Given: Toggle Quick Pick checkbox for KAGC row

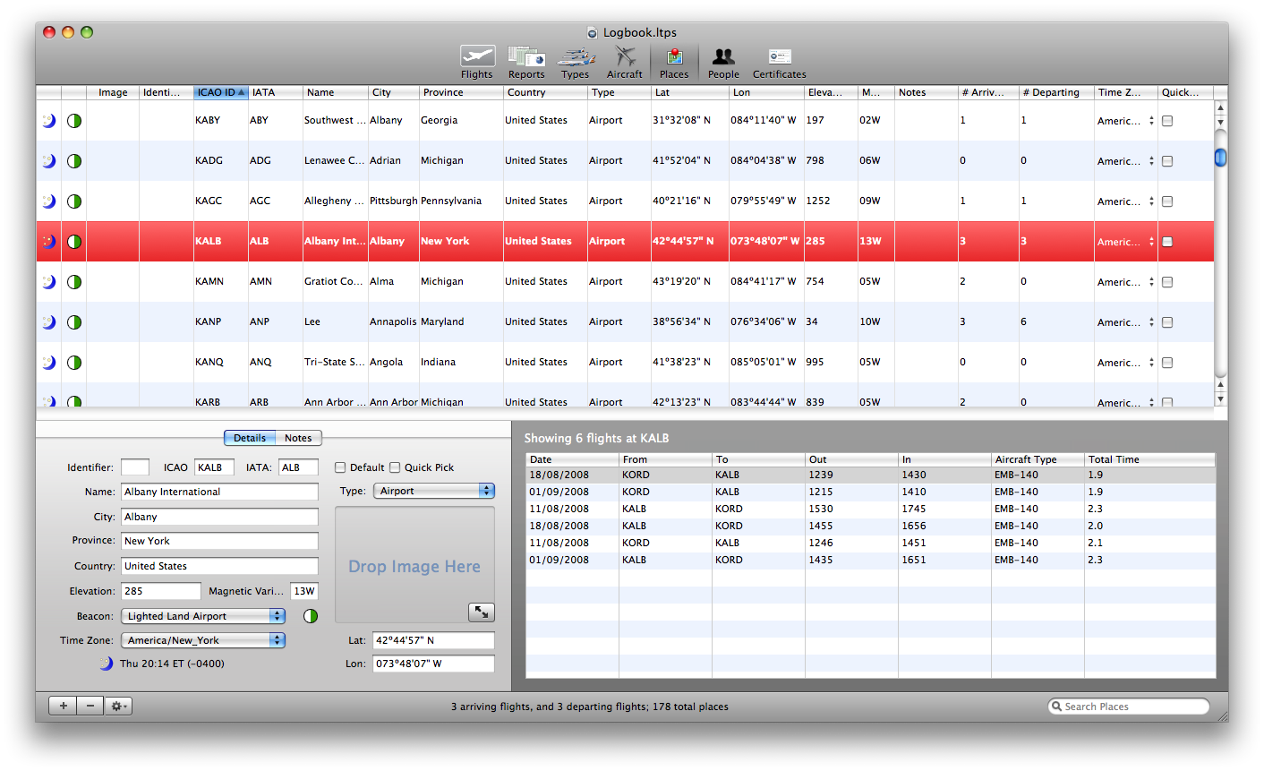Looking at the screenshot, I should pos(1167,201).
